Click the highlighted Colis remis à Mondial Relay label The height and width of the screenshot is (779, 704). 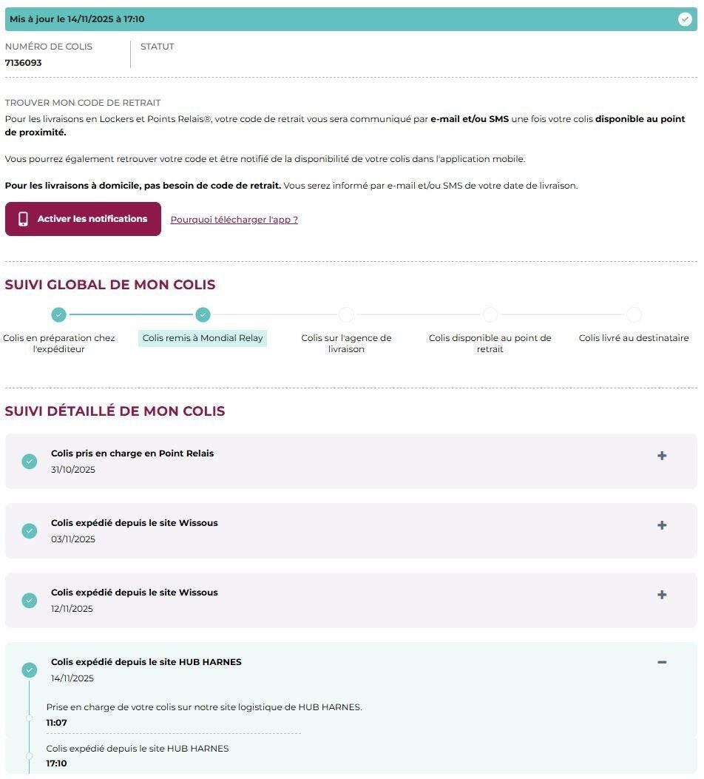point(203,338)
